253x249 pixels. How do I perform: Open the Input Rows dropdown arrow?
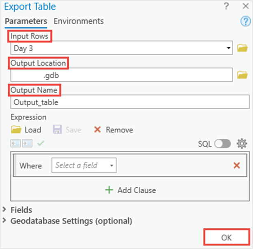coord(229,48)
